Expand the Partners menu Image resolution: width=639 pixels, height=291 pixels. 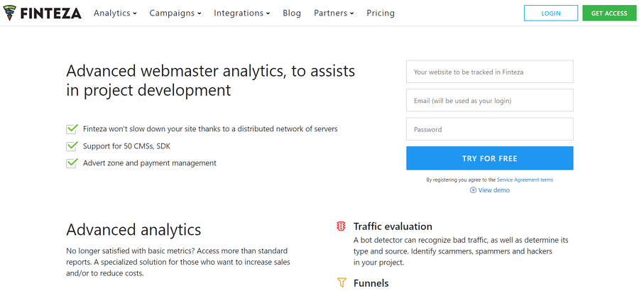click(334, 13)
